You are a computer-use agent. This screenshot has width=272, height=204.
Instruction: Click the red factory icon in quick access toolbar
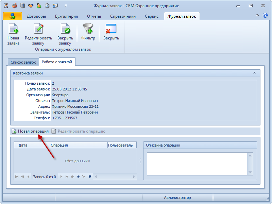(x=14, y=5)
